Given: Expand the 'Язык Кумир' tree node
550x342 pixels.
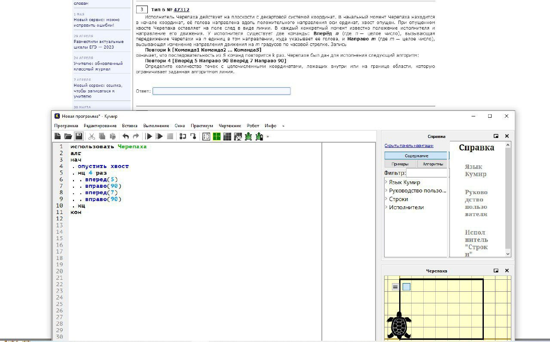Looking at the screenshot, I should point(386,182).
